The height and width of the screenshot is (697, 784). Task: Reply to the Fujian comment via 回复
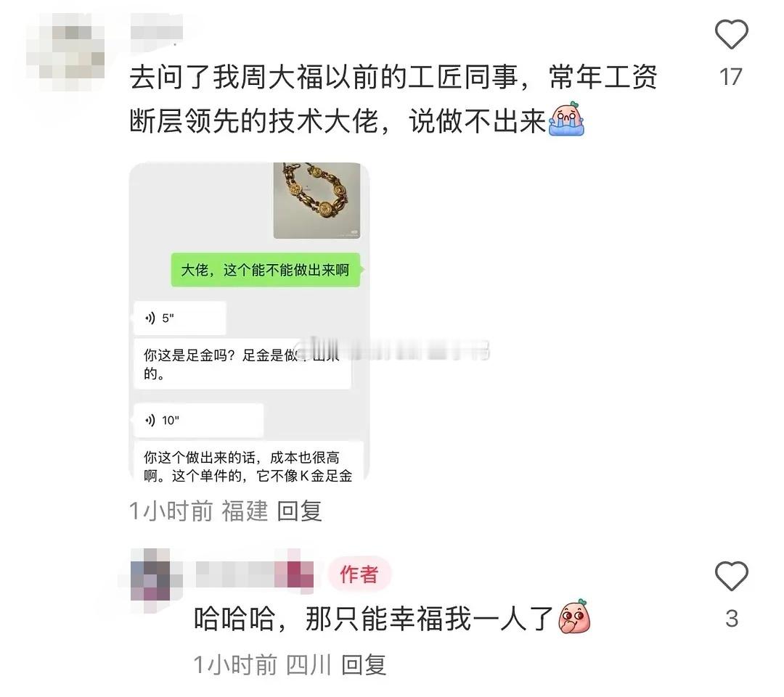click(x=299, y=511)
